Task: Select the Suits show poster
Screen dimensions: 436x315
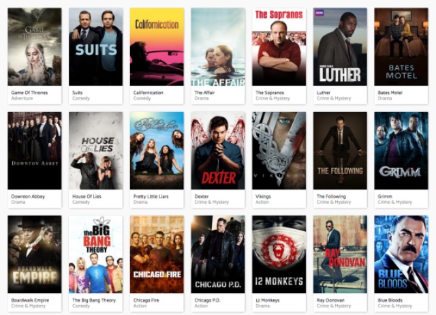Action: [95, 47]
